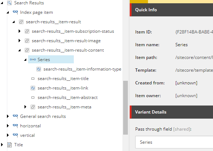Screen dimensions: 213x151
Task: Click the search-results__item-link token icon
Action: 33,88
